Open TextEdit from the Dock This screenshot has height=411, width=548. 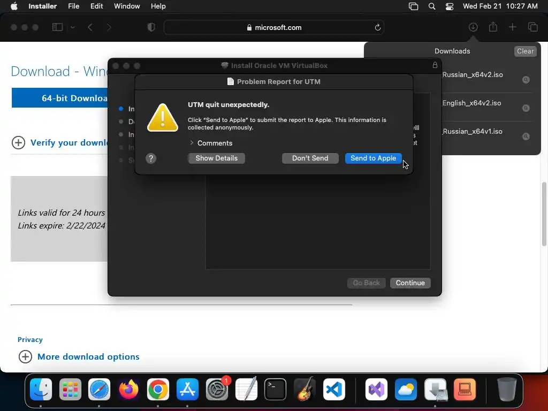[246, 389]
